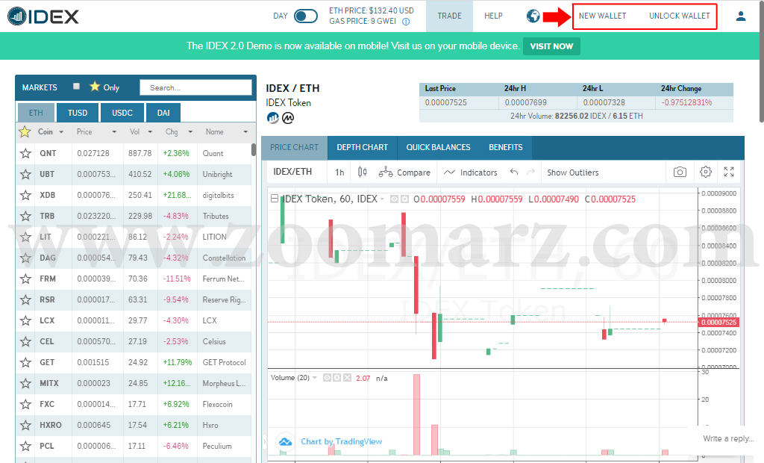This screenshot has height=463, width=764.
Task: Select the Peculium market row name
Action: click(217, 446)
